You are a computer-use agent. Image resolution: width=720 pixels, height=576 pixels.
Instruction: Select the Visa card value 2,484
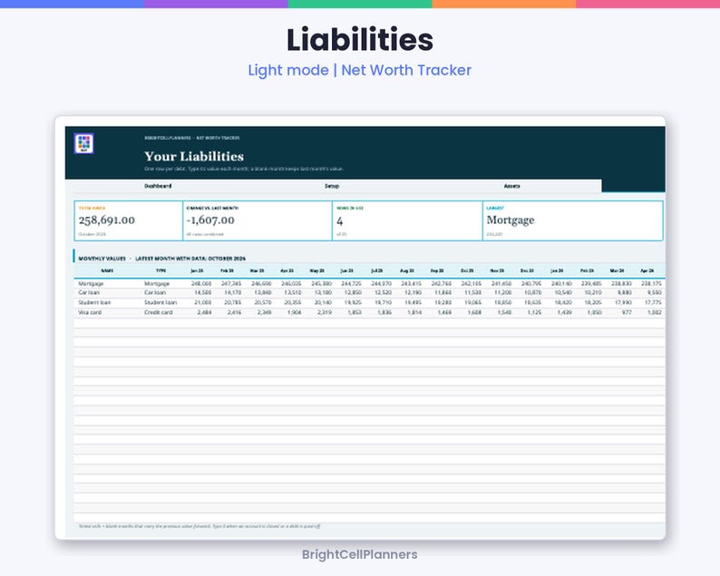click(x=204, y=312)
